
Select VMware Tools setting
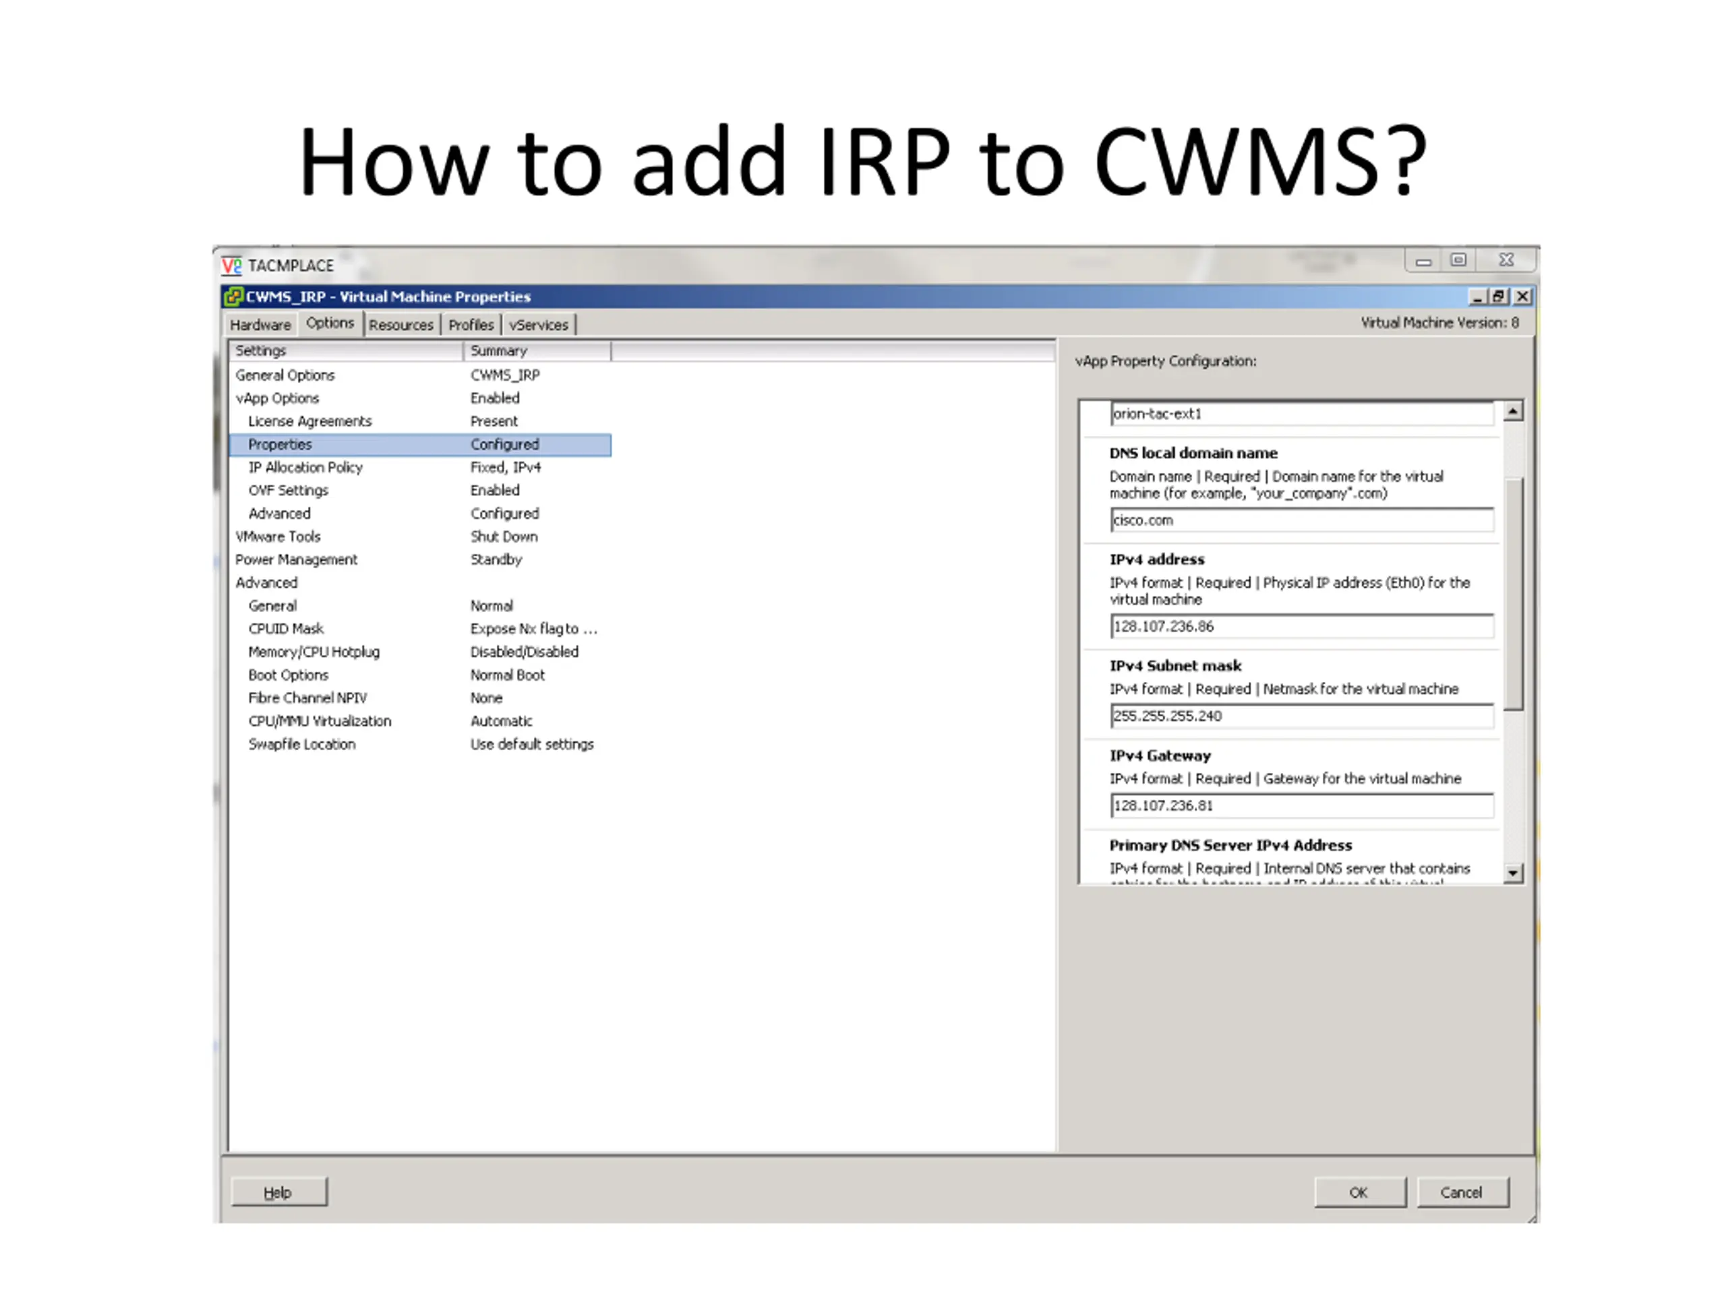(278, 536)
